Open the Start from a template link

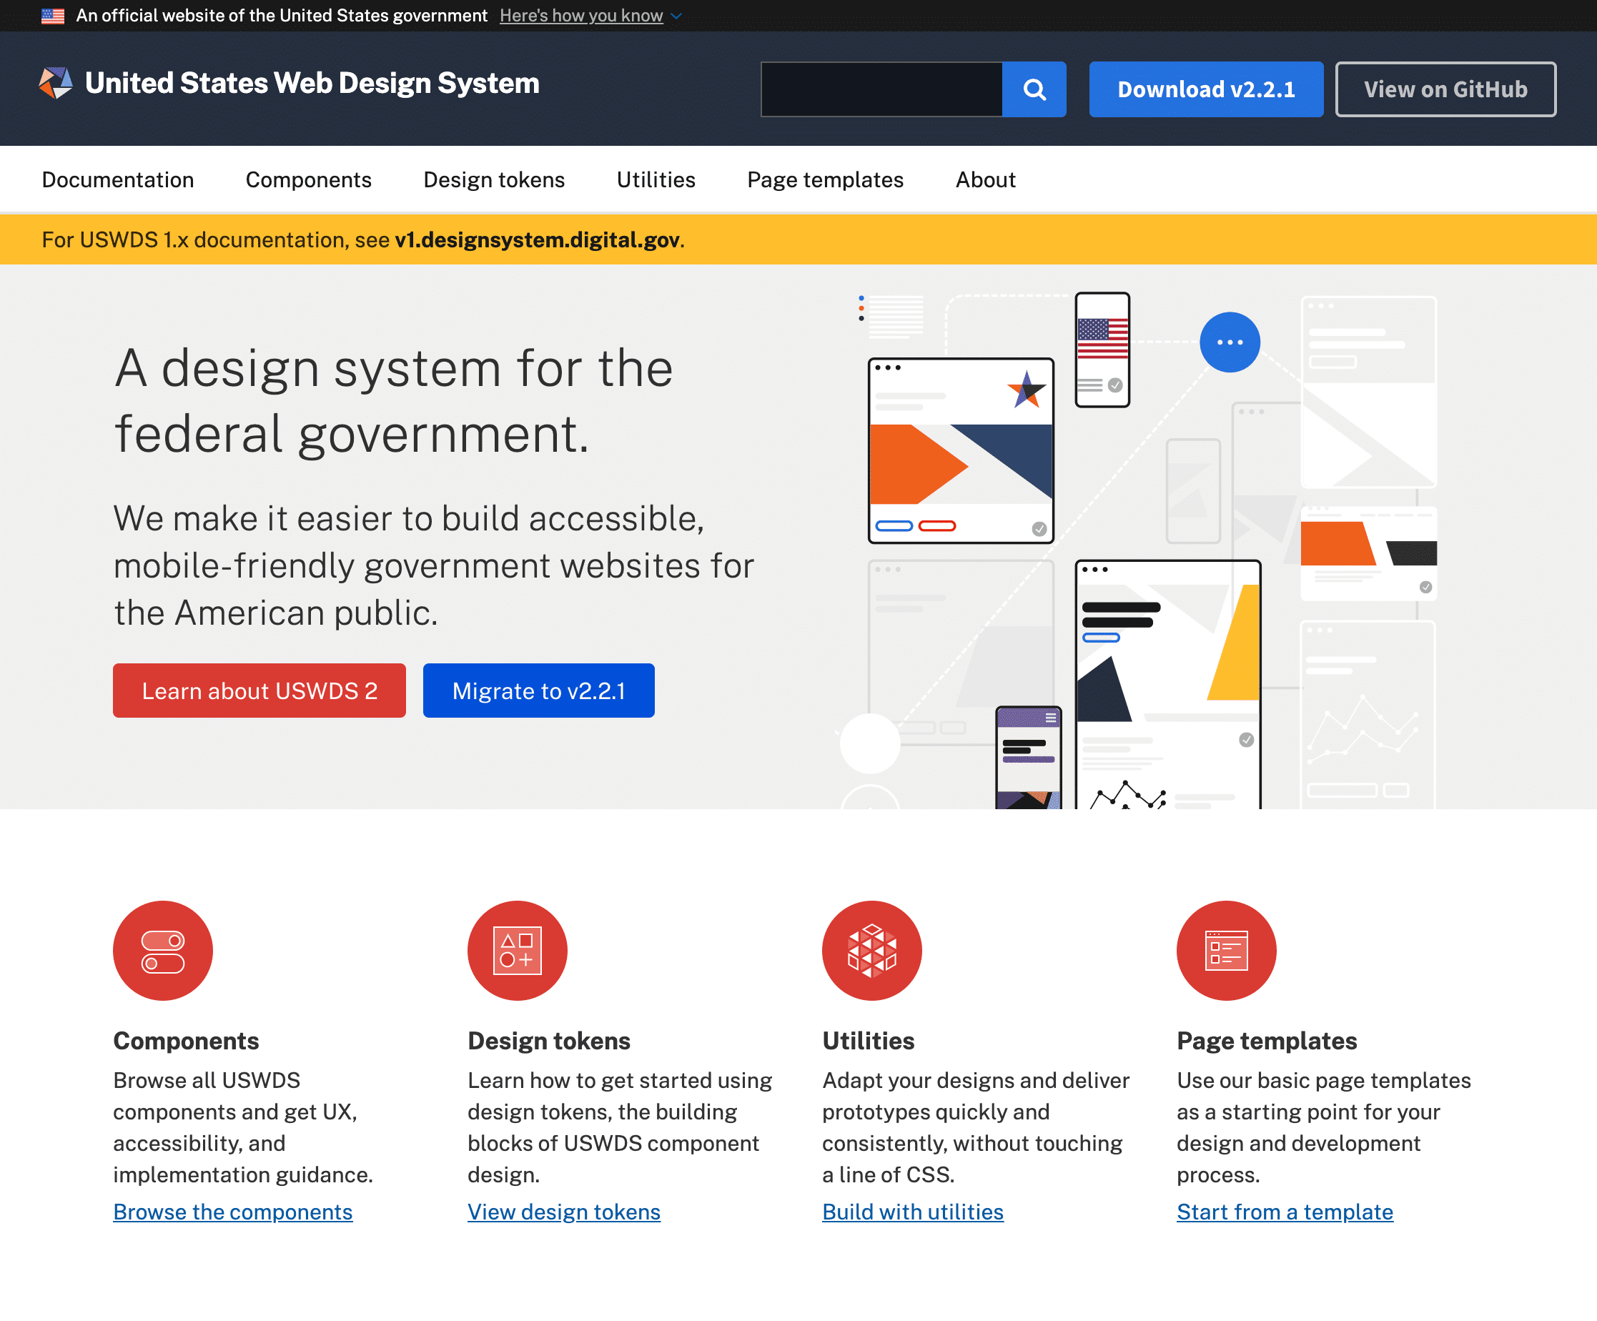(x=1285, y=1212)
